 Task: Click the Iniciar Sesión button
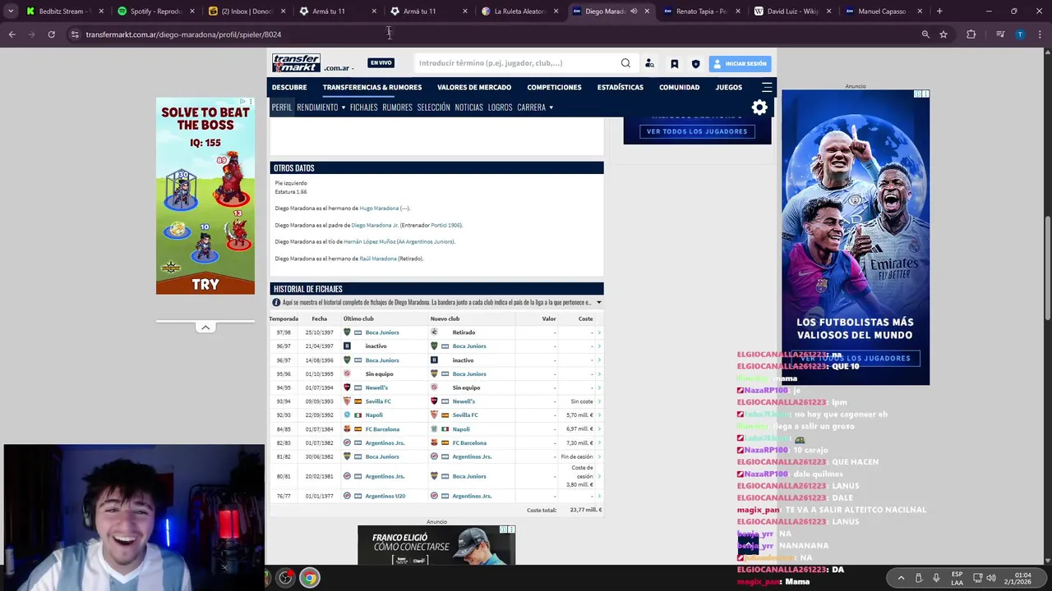740,63
